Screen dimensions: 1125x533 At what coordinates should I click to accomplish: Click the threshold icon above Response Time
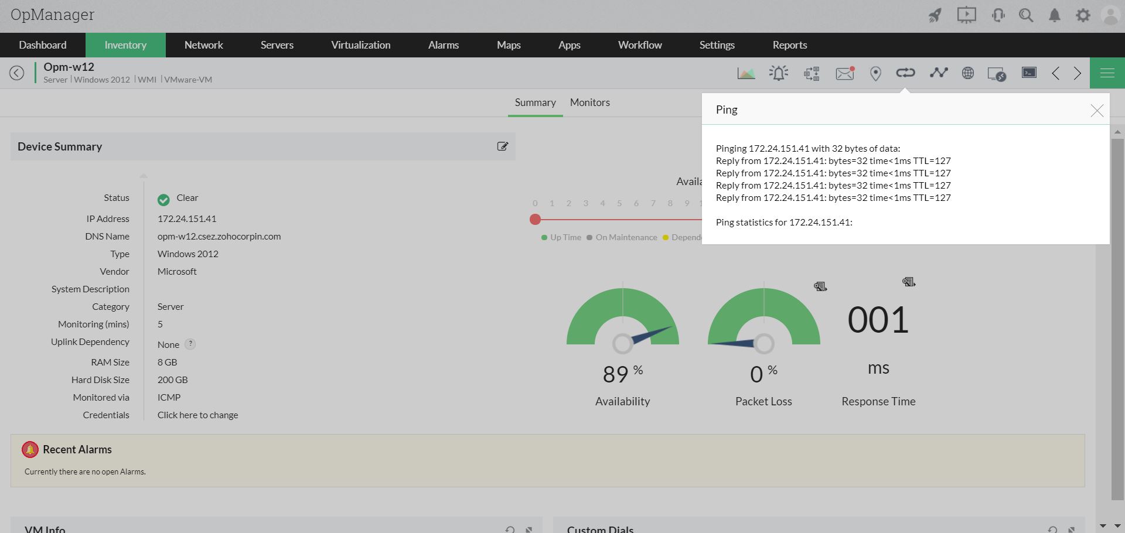pos(909,282)
